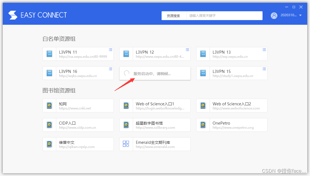Launch the 维普中文 resource title

click(x=67, y=142)
